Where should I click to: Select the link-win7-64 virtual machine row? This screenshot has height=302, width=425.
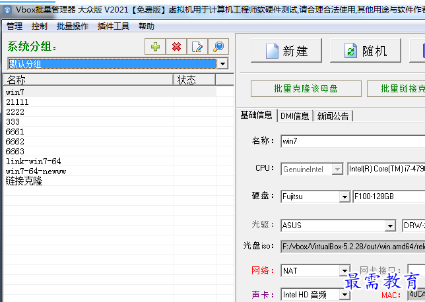[110, 161]
